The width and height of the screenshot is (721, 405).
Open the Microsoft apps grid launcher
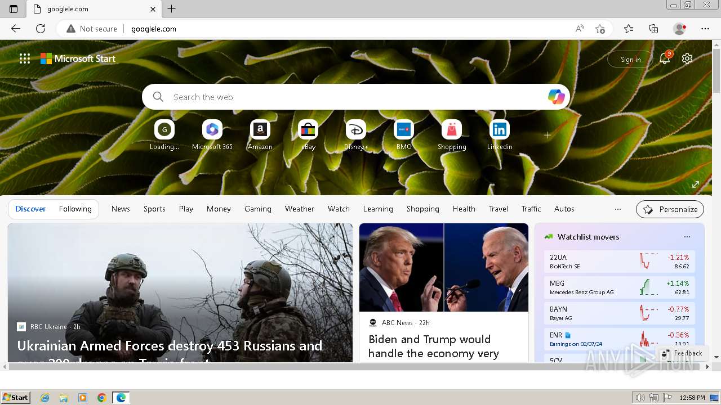tap(25, 58)
